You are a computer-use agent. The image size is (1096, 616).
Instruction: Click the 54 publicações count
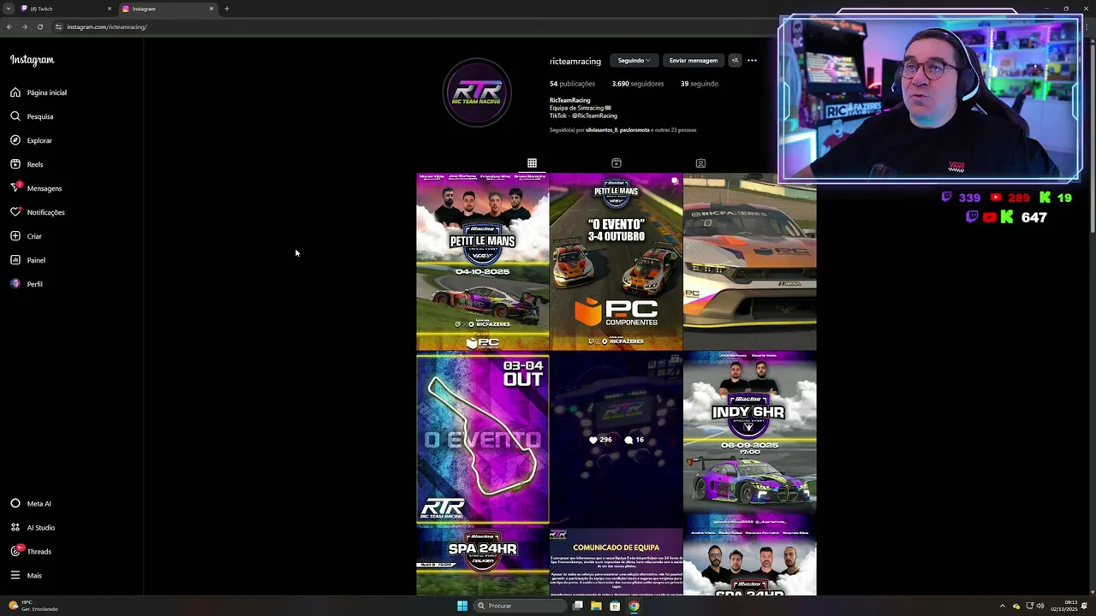tap(572, 84)
